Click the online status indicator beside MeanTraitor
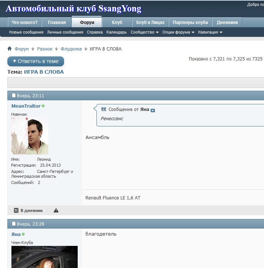 click(x=43, y=106)
